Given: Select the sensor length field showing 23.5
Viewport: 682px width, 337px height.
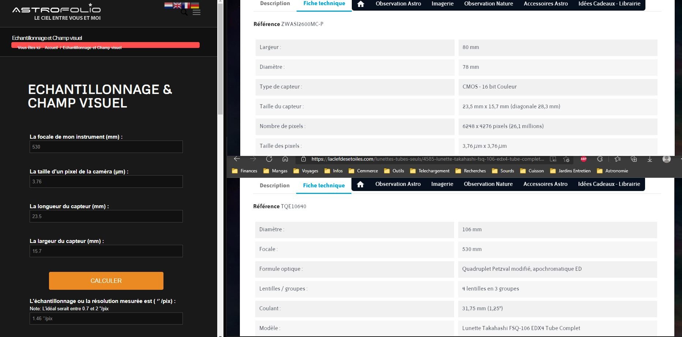Looking at the screenshot, I should 106,216.
